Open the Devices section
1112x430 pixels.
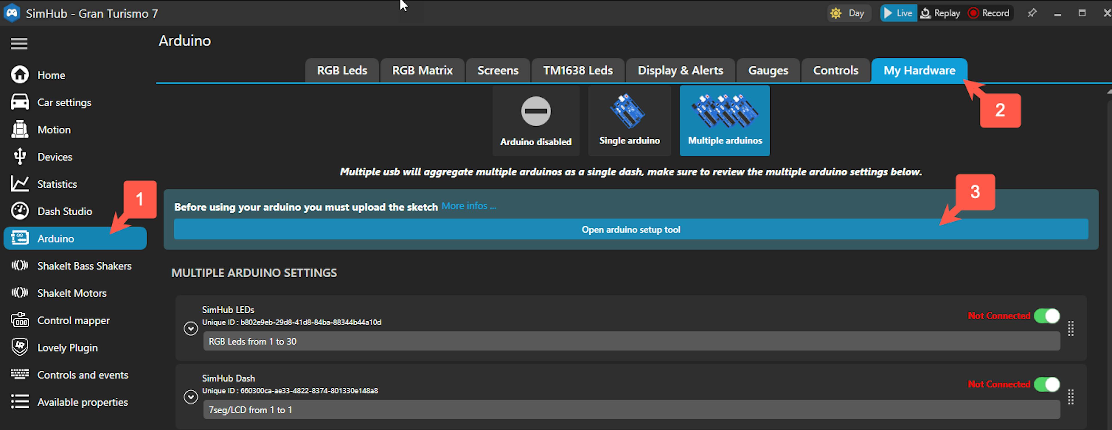(75, 157)
